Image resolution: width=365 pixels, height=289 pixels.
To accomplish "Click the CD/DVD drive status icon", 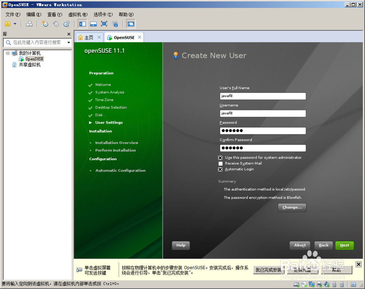I will (x=304, y=284).
